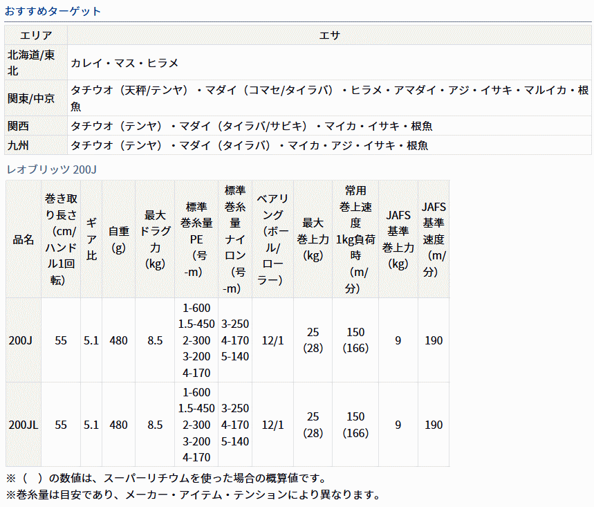Click the 5.1 gear ratio in 200J row
The image size is (594, 507).
click(x=91, y=340)
